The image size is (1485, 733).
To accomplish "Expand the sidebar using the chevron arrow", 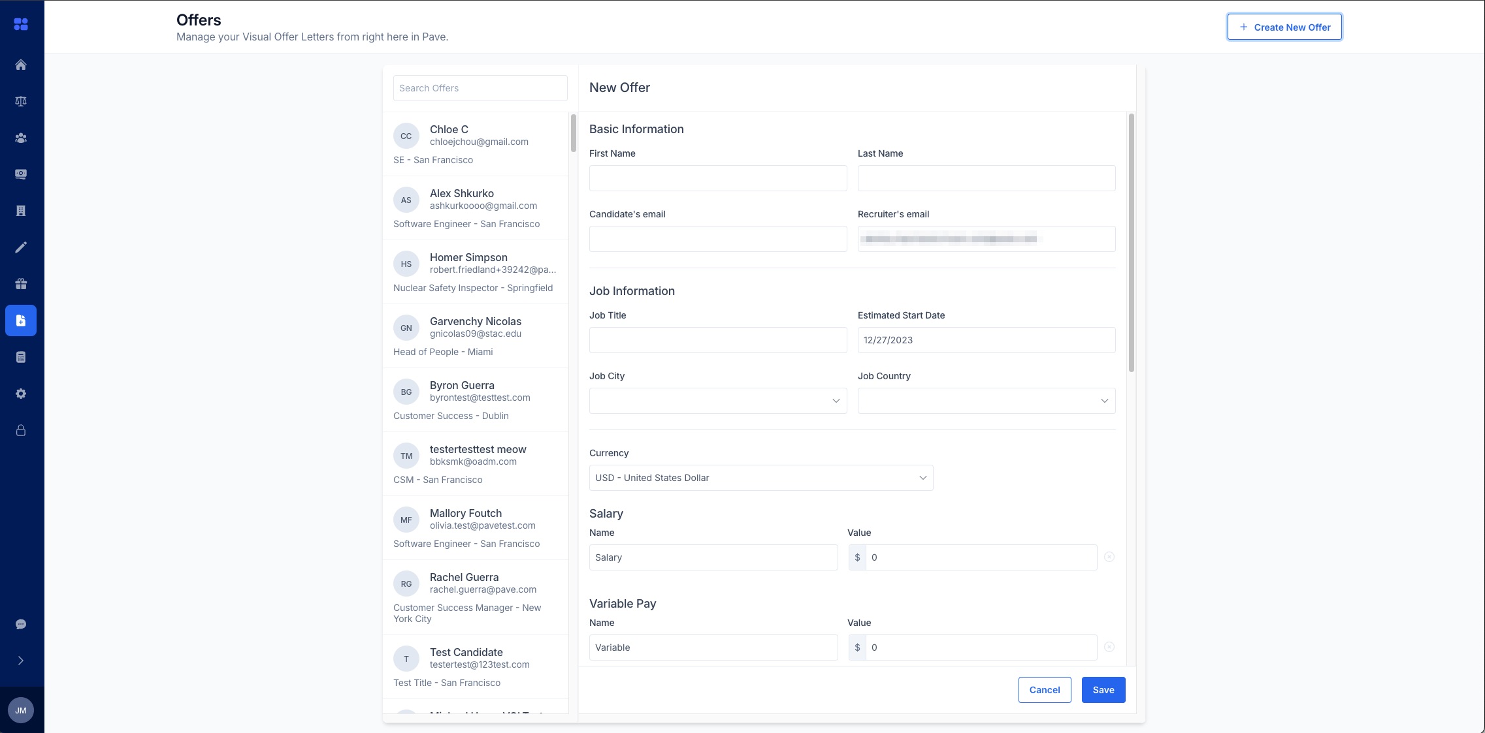I will (21, 660).
